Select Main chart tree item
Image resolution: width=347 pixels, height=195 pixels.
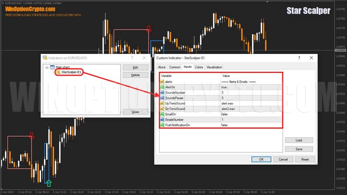63,67
